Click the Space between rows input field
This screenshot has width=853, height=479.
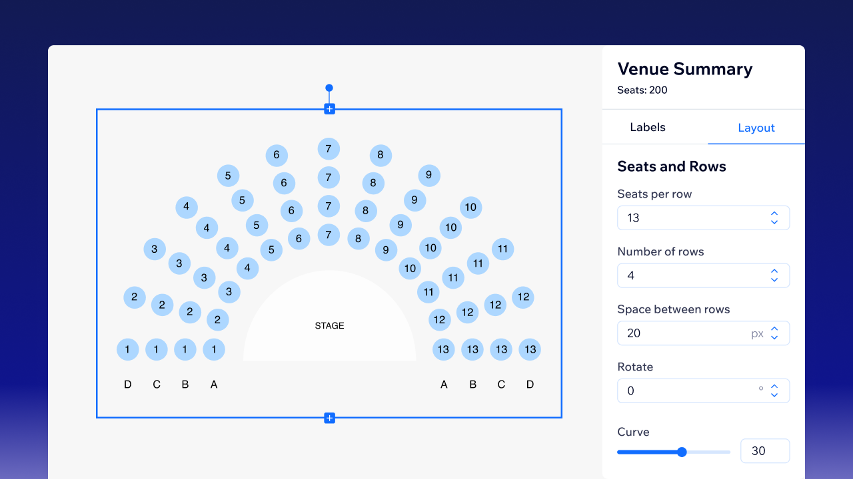(x=680, y=333)
